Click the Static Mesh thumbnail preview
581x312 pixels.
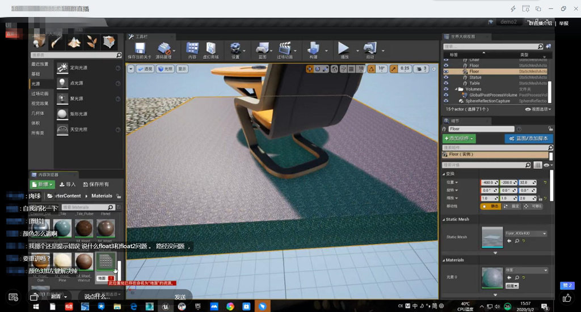pos(492,237)
